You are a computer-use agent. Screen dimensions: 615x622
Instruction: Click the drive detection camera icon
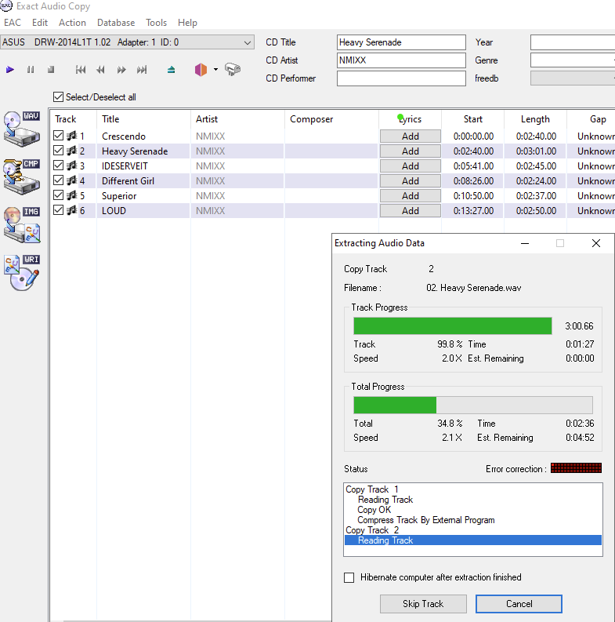click(x=233, y=70)
